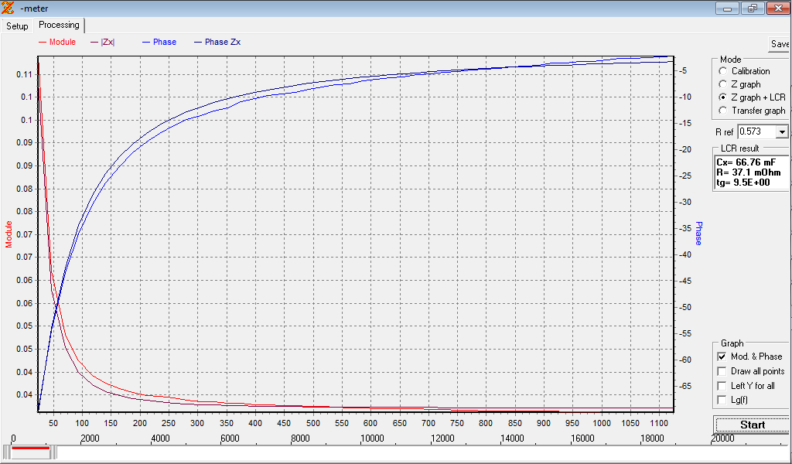The width and height of the screenshot is (792, 464).
Task: Click the Module legend entry
Action: (57, 42)
